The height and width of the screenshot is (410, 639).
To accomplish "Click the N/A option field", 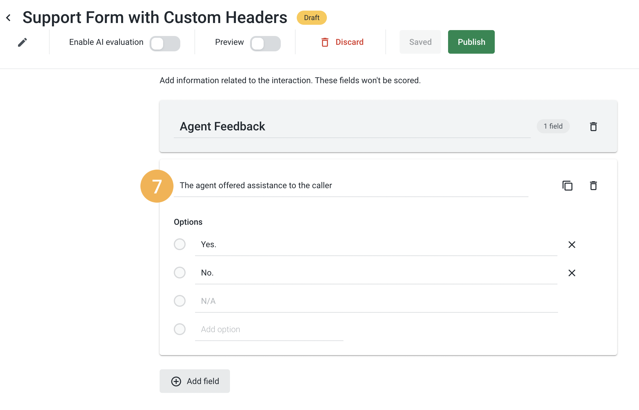I will coord(376,301).
